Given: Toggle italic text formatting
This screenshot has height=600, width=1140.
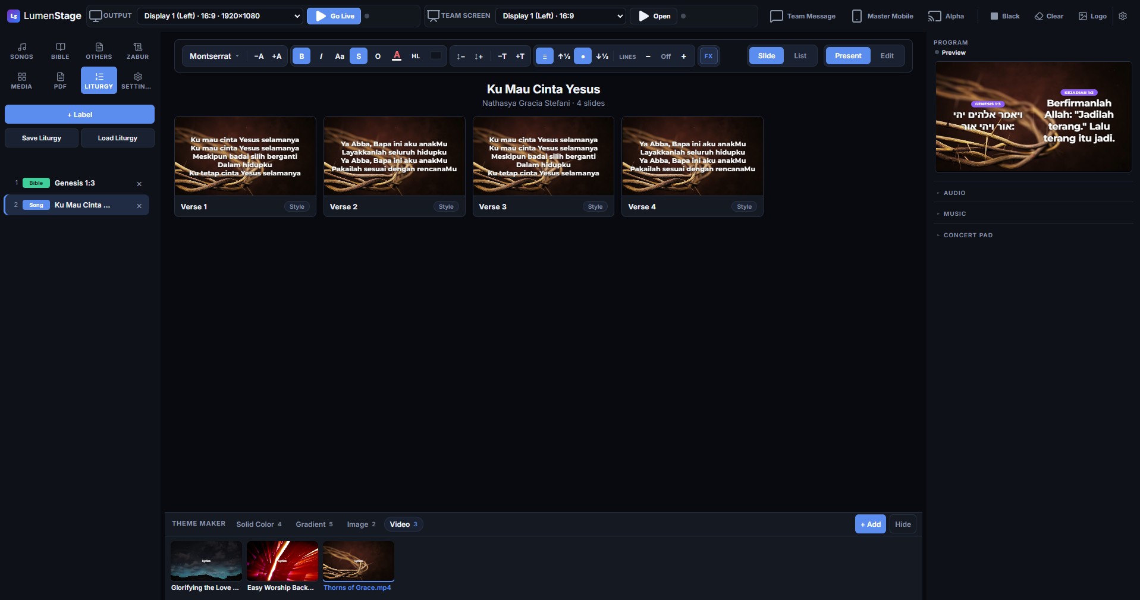Looking at the screenshot, I should [321, 56].
